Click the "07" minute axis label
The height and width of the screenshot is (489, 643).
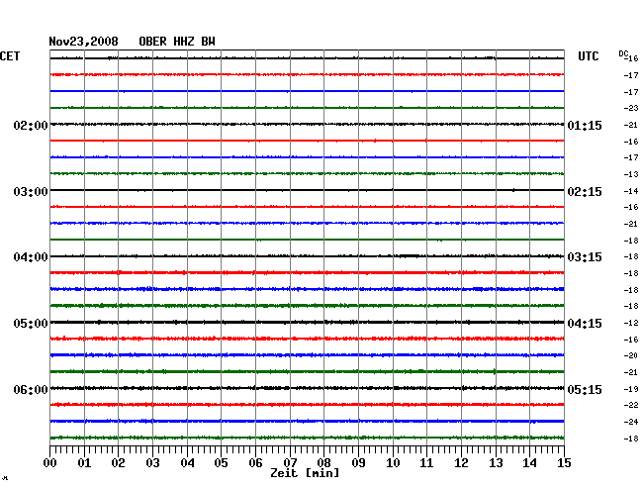290,463
